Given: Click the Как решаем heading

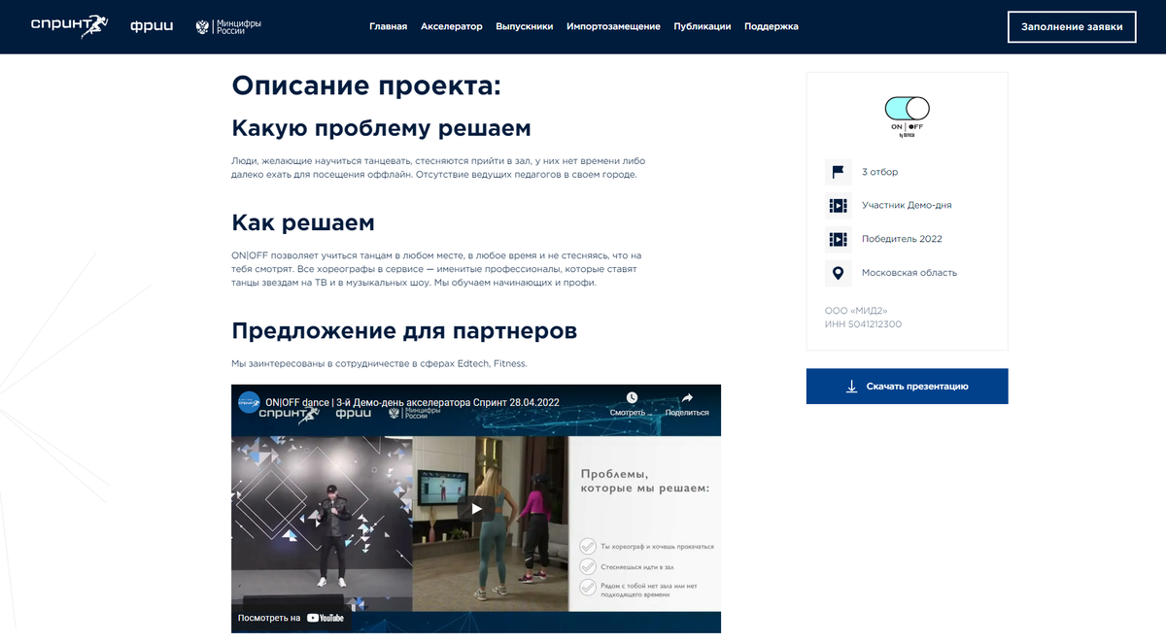Looking at the screenshot, I should tap(303, 222).
